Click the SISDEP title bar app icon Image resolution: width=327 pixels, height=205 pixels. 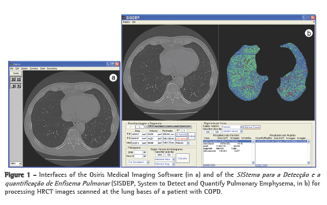point(125,18)
